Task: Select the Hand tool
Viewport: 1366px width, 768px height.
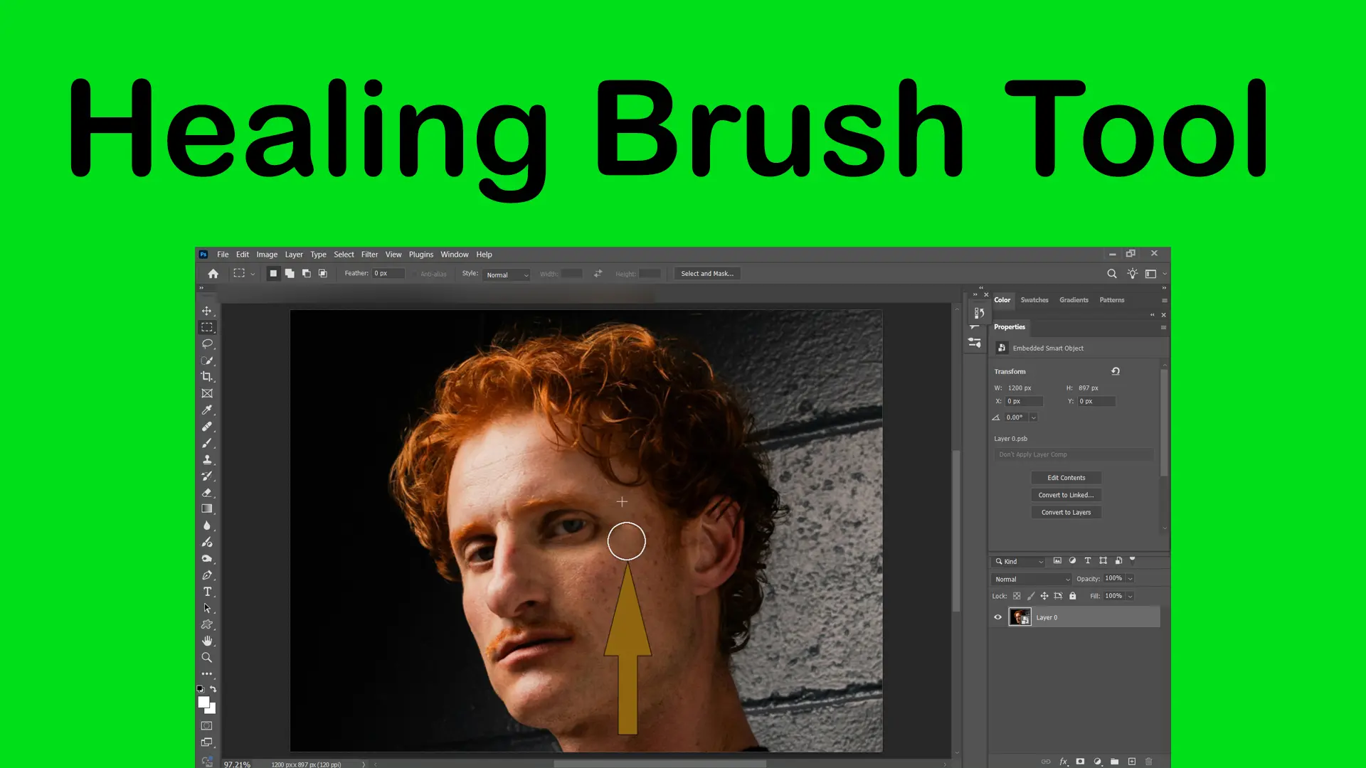Action: point(207,641)
